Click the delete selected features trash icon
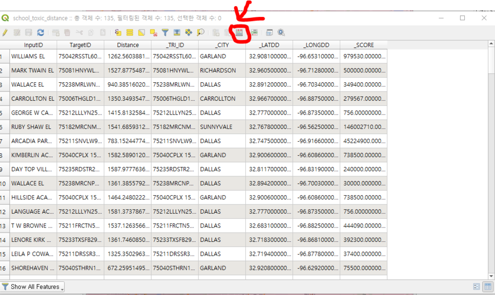 (67, 32)
